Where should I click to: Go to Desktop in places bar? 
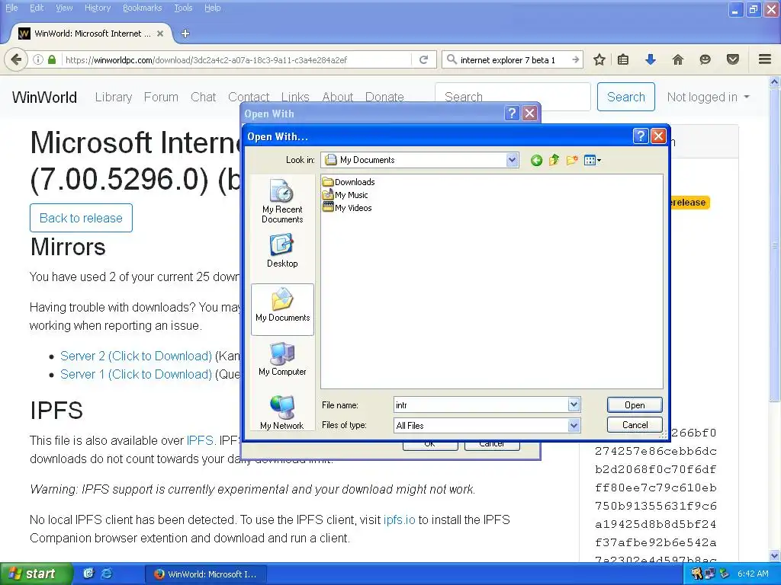pos(282,251)
